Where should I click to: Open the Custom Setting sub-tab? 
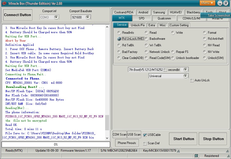coord(179,25)
